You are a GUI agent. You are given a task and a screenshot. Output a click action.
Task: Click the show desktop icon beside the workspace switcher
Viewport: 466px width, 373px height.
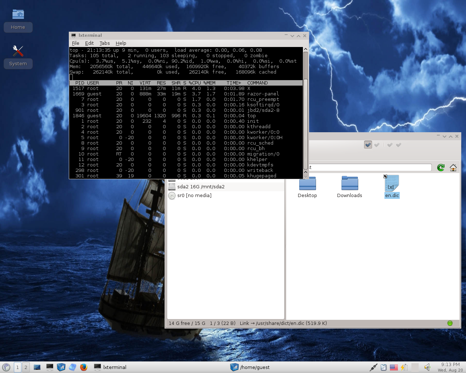click(37, 367)
